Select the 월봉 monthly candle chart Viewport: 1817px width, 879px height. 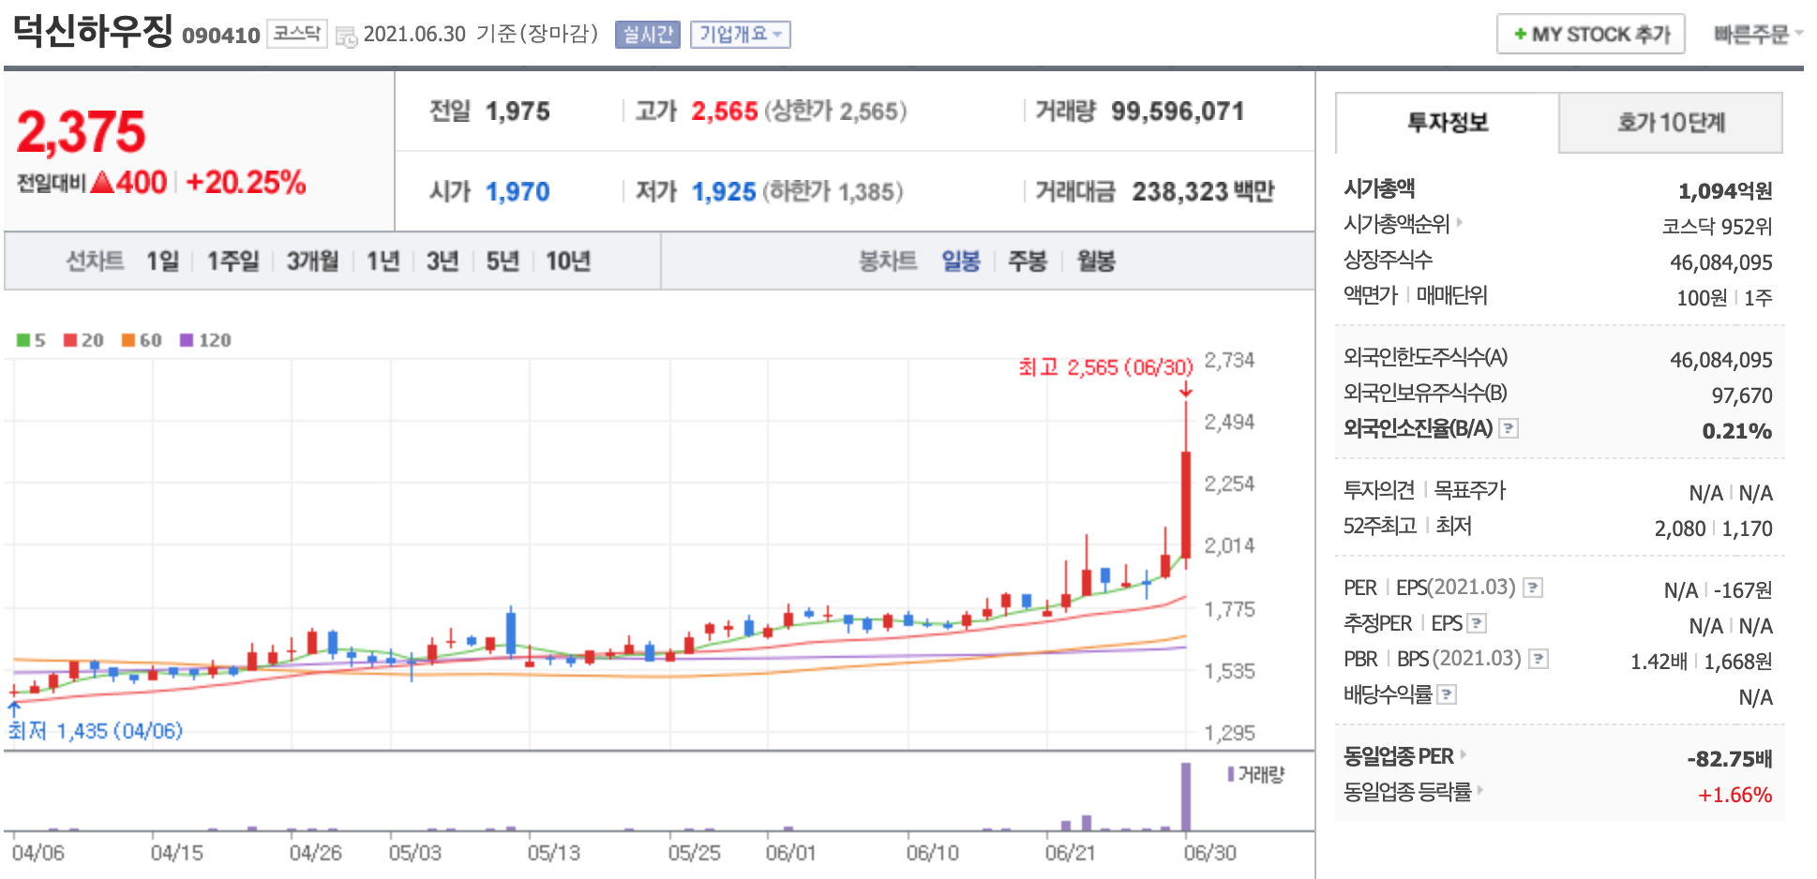(x=1096, y=261)
